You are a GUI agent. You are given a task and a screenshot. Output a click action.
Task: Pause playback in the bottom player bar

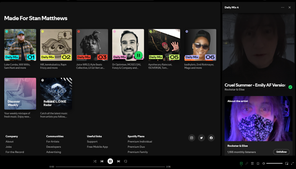click(x=110, y=161)
